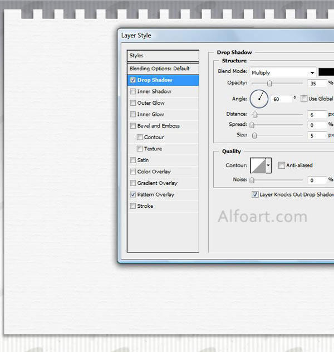Viewport: 334px width, 352px height.
Task: Enable the Satin checkbox
Action: point(133,160)
